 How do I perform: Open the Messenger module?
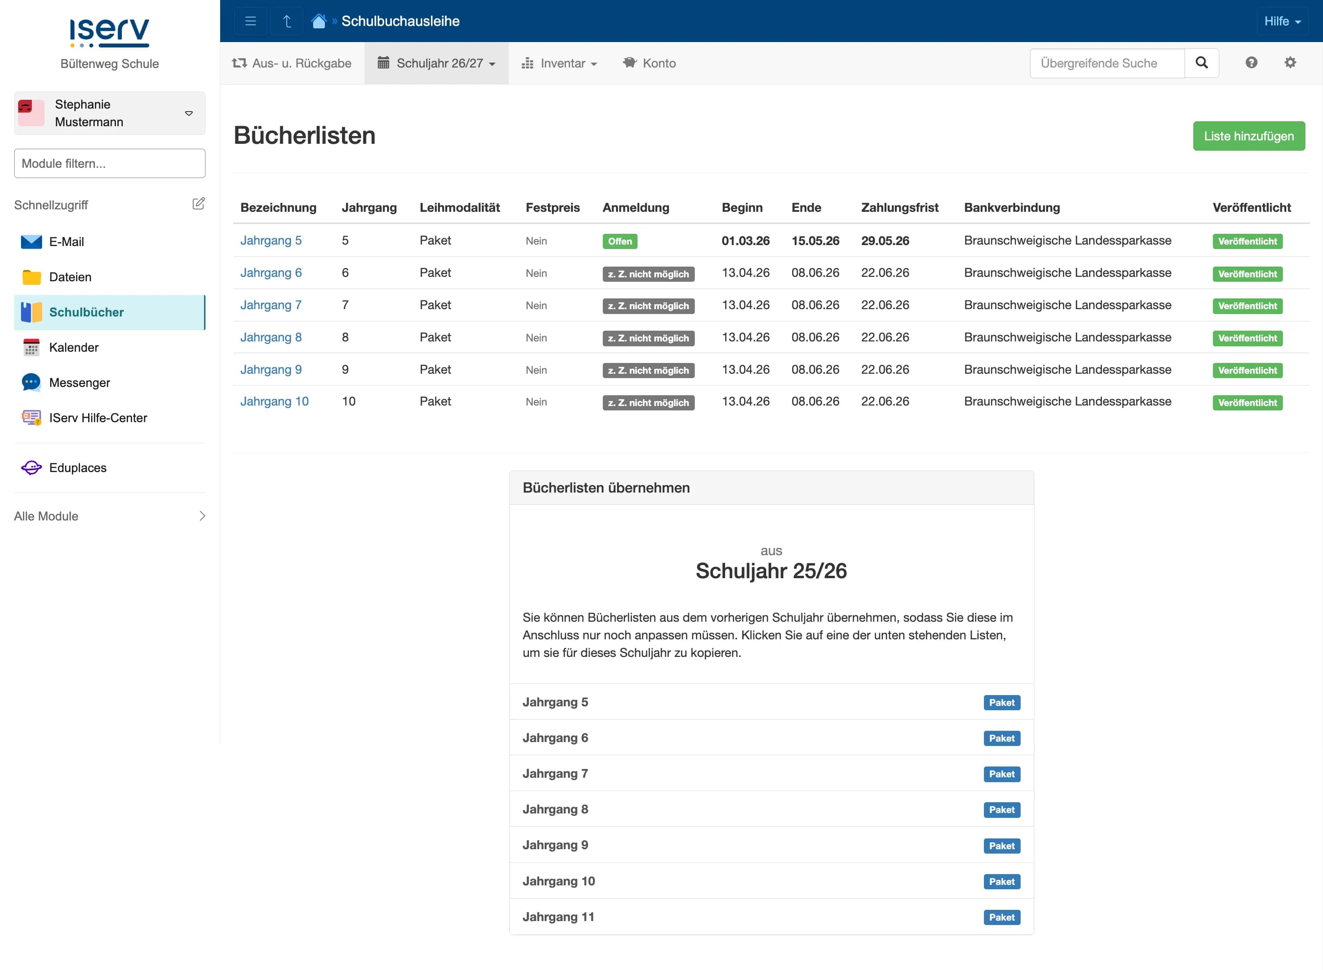pyautogui.click(x=79, y=382)
